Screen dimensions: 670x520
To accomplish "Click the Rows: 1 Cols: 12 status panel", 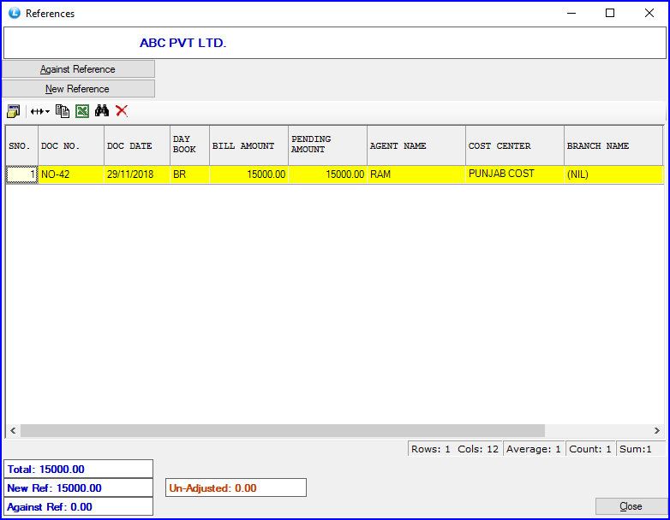I will [x=455, y=449].
